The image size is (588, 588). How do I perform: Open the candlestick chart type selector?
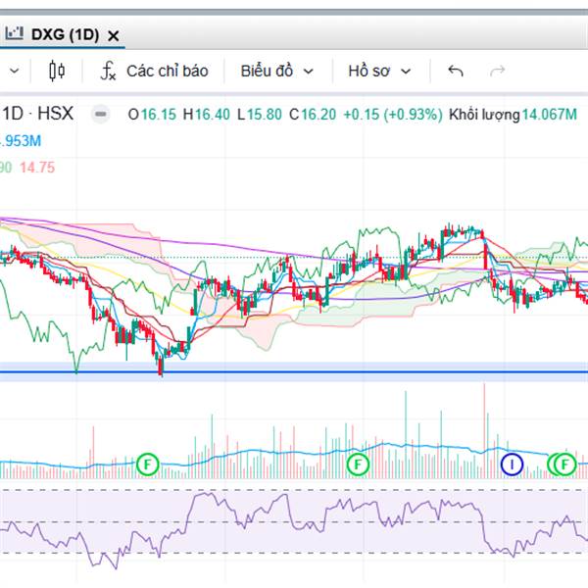pyautogui.click(x=56, y=71)
